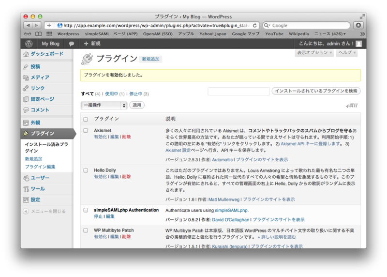Click the plug icon beside the page title
The image size is (387, 277).
87,59
